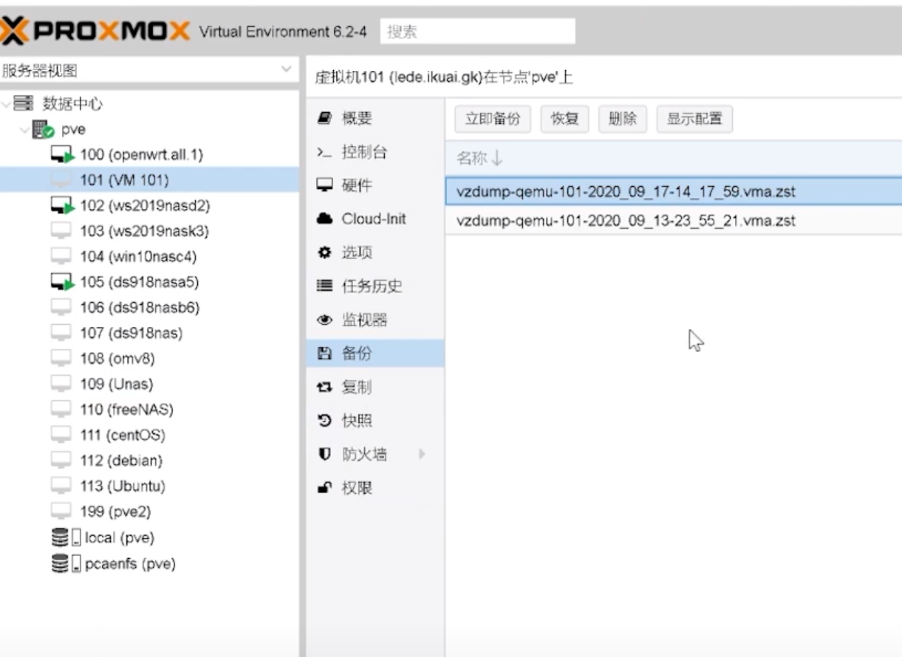The height and width of the screenshot is (657, 902).
Task: Click the stopped VM icon for 113 (Ubuntu)
Action: point(61,486)
